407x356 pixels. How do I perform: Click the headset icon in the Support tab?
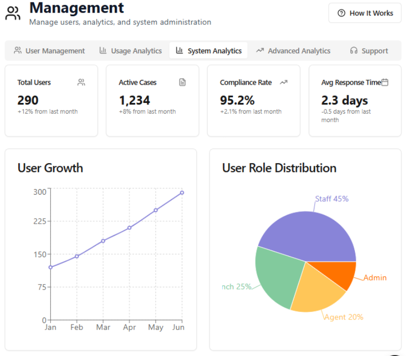coord(354,50)
